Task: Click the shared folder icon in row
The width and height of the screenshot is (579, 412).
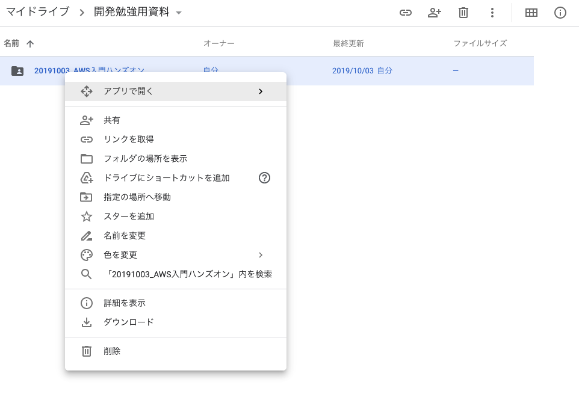Action: point(17,71)
